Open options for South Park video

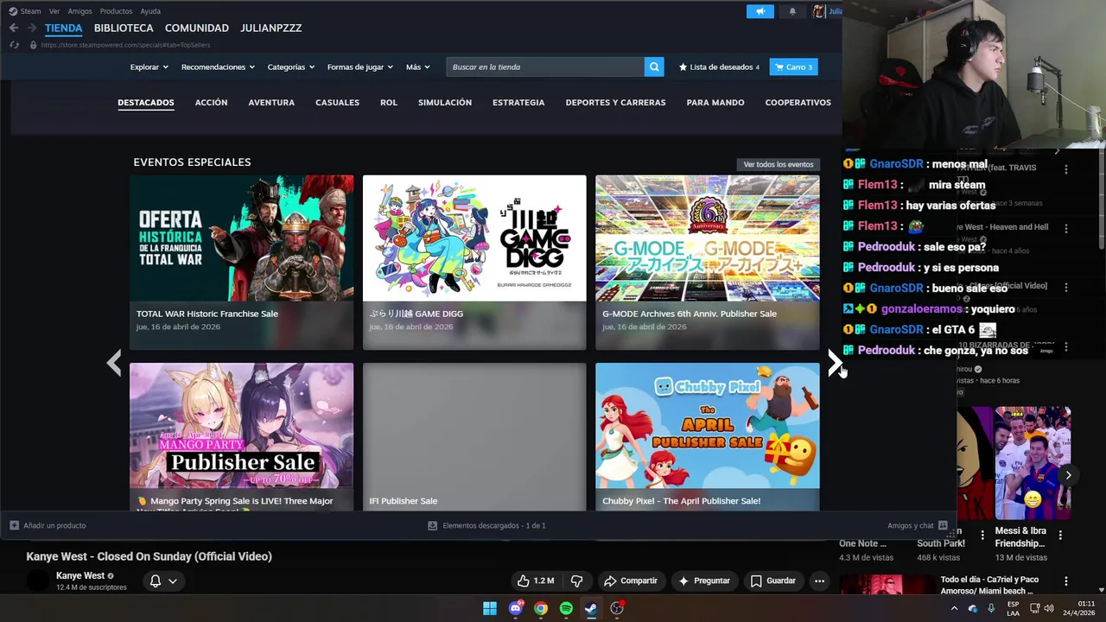pos(982,536)
